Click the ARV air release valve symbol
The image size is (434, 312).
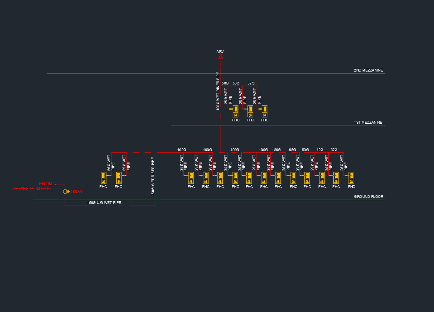tap(220, 57)
